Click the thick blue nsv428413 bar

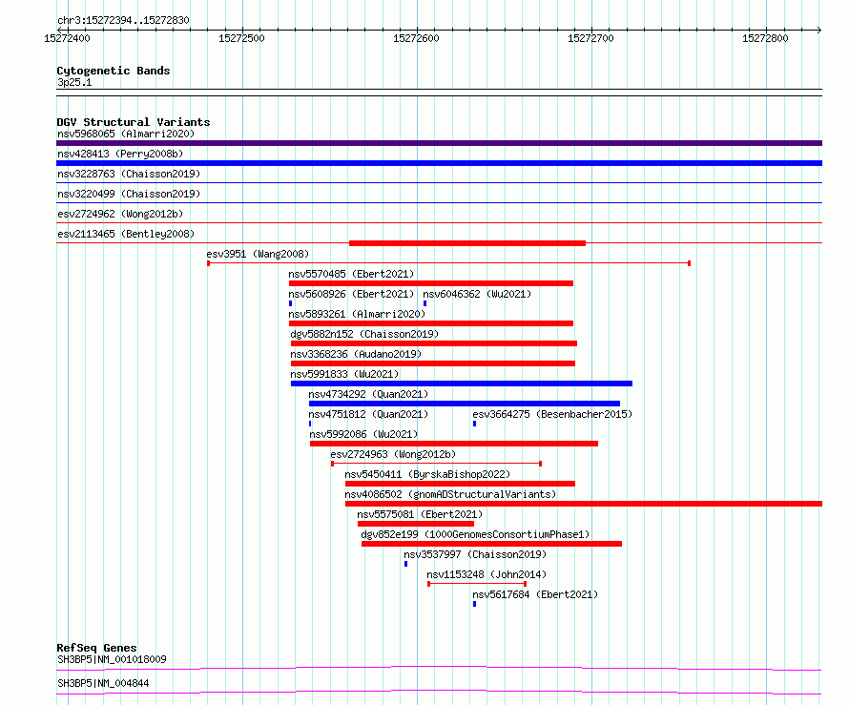(x=439, y=163)
